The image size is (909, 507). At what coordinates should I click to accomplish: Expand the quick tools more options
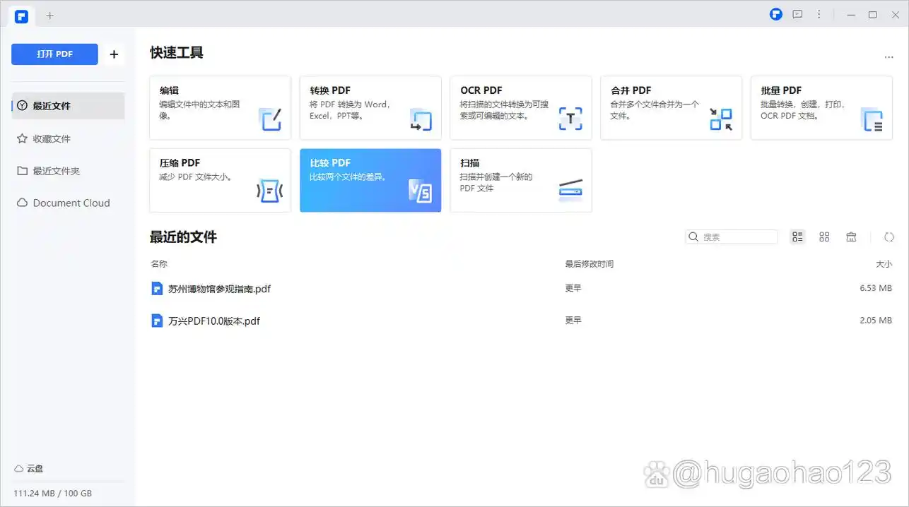click(x=889, y=57)
